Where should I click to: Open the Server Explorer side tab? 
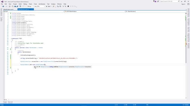[x=2, y=12]
